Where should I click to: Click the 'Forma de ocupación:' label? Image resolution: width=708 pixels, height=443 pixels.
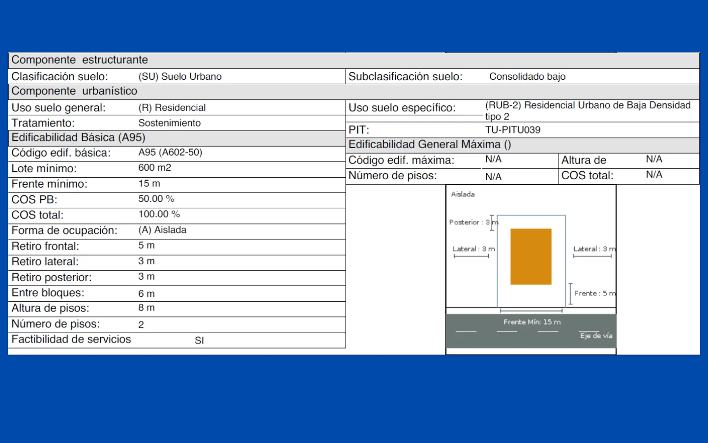[64, 230]
